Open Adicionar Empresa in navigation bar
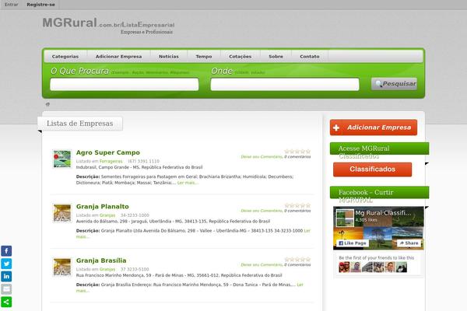 coord(118,56)
